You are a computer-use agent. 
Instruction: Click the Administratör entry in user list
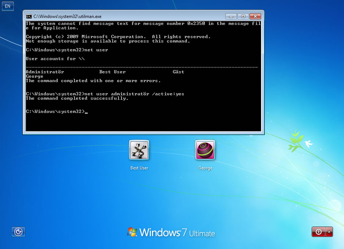pyautogui.click(x=45, y=72)
